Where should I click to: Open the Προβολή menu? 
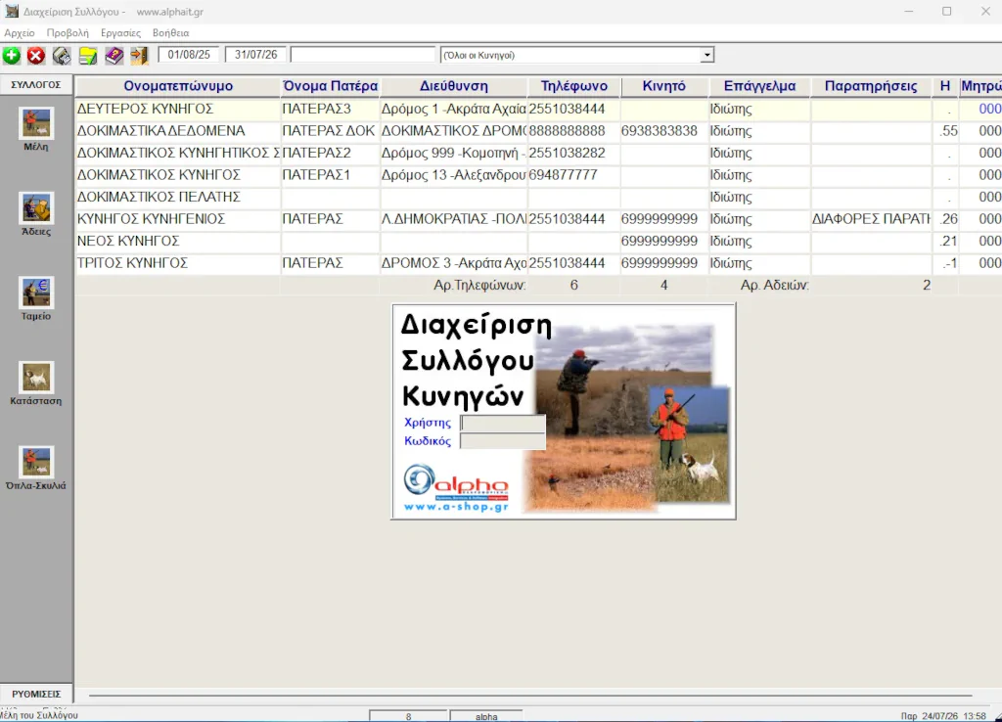(68, 32)
